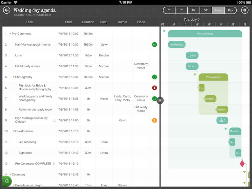Collapse the Photography task group

pyautogui.click(x=14, y=77)
